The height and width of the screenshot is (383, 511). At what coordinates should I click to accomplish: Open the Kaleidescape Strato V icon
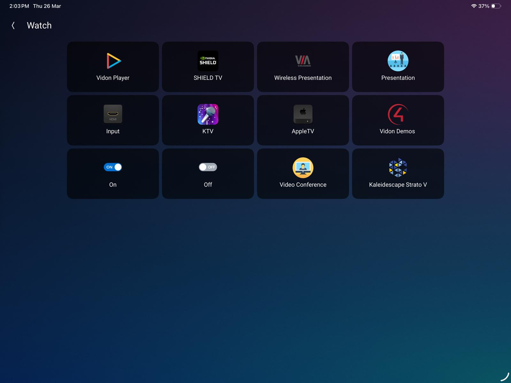point(398,168)
